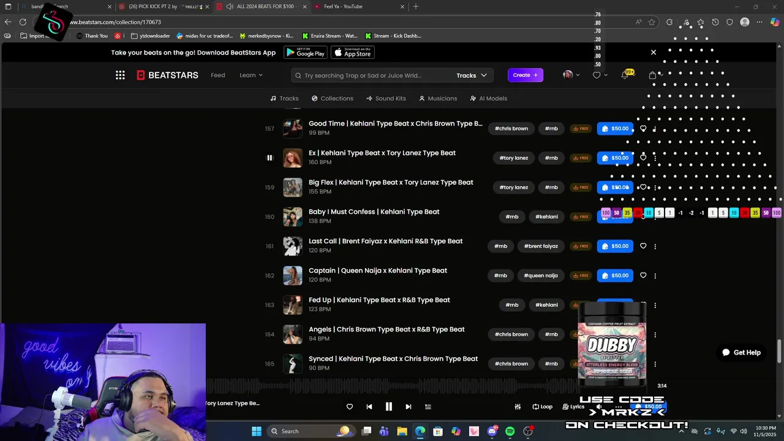Skip to the previous track
The height and width of the screenshot is (441, 784).
[x=369, y=407]
